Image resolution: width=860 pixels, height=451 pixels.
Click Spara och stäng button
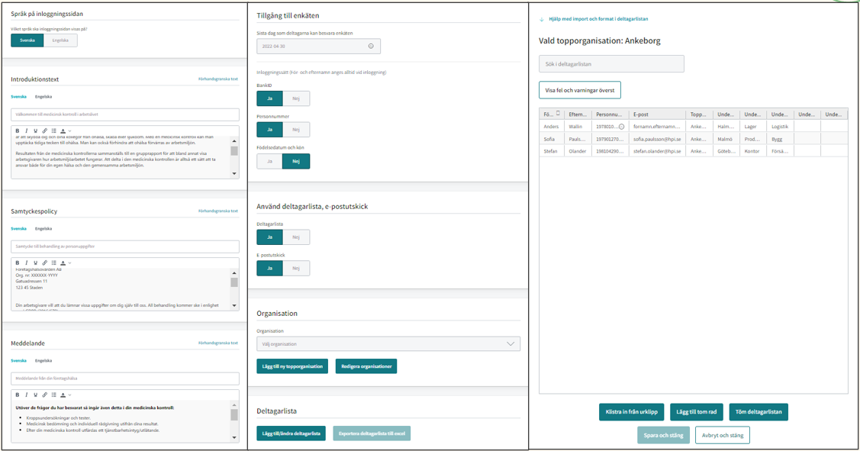664,435
